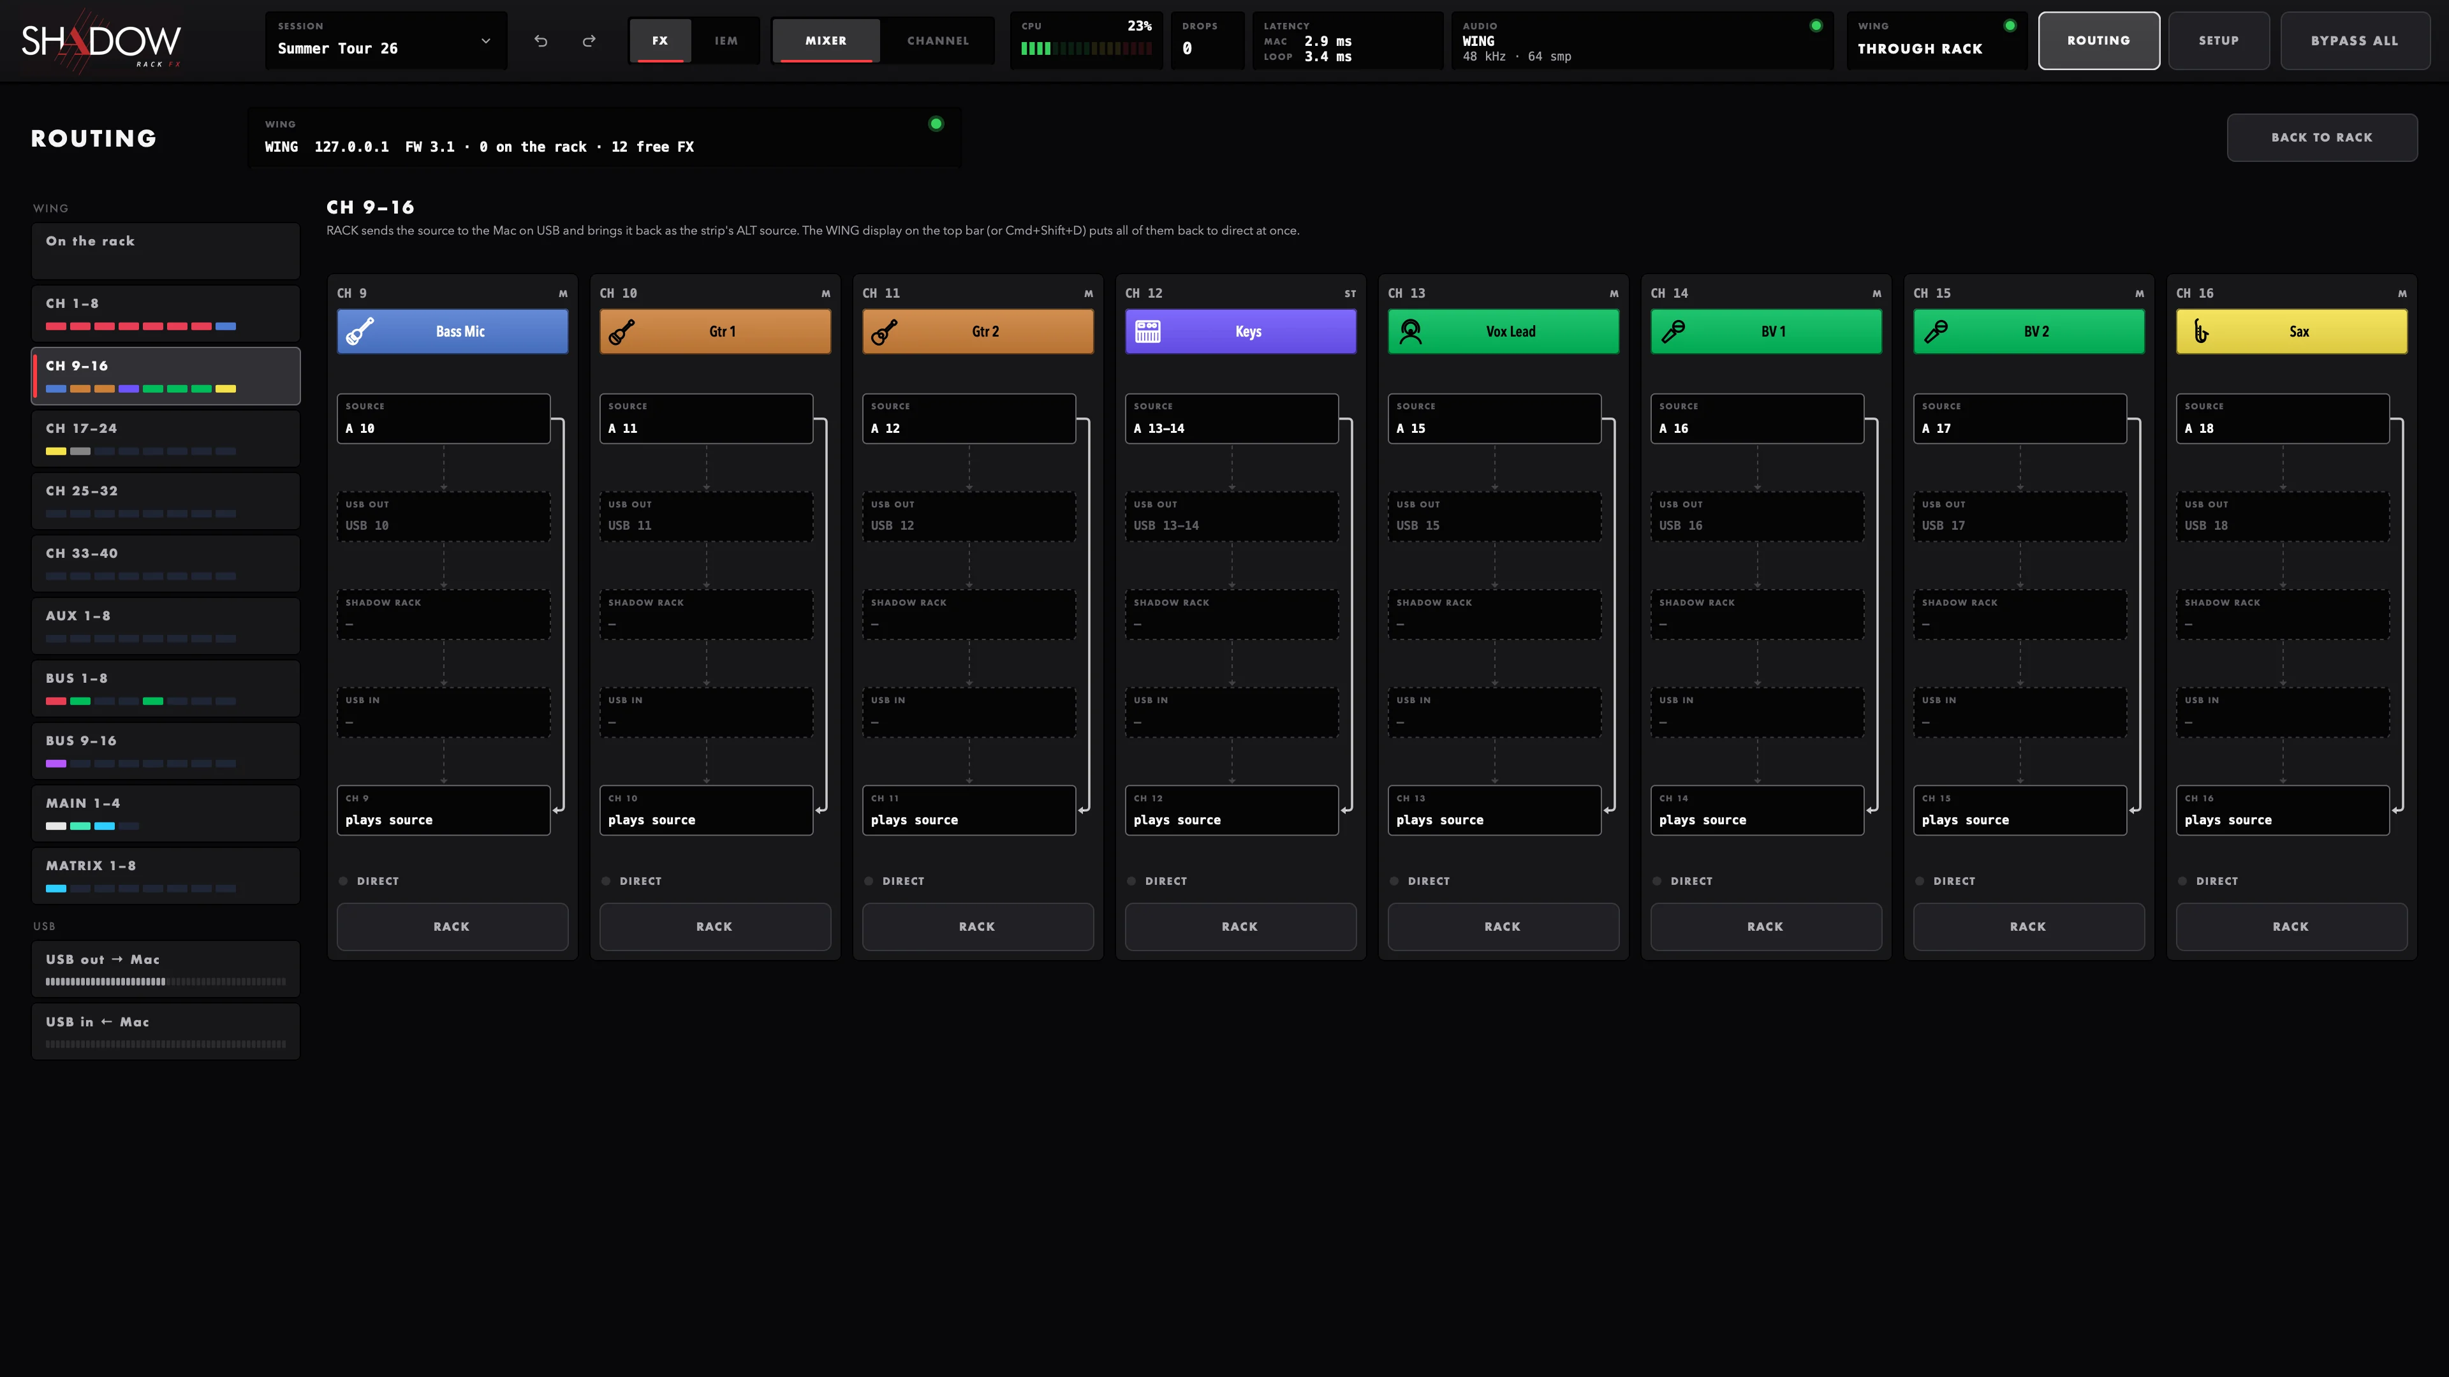Click the BYPASS ALL button
Screen dimensions: 2449x1377
point(2355,41)
